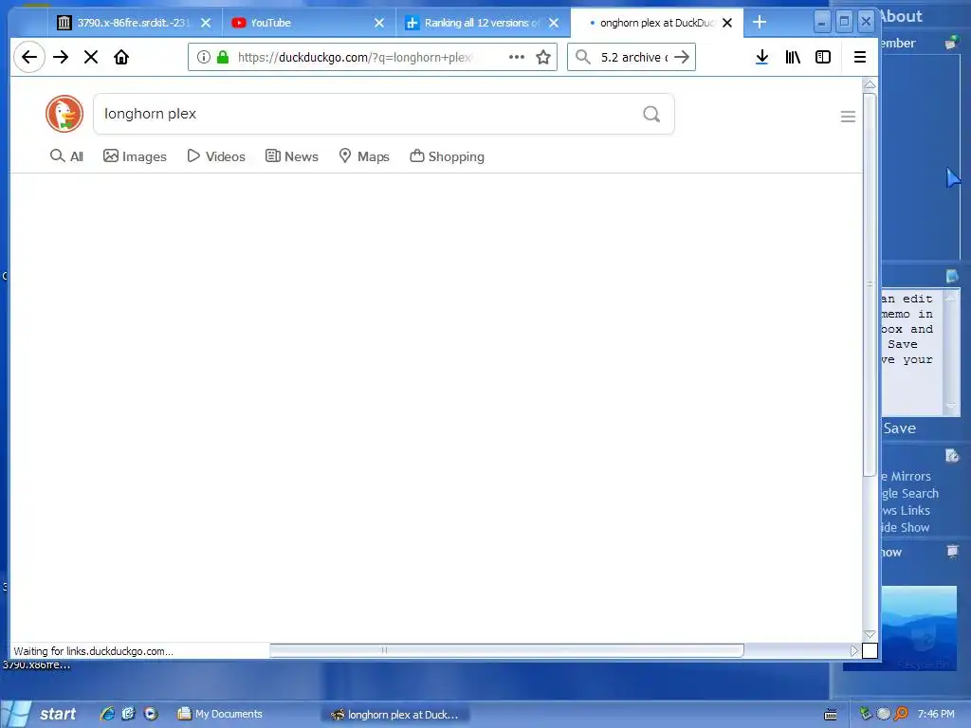Image resolution: width=971 pixels, height=728 pixels.
Task: Open My Documents from the taskbar
Action: point(220,714)
